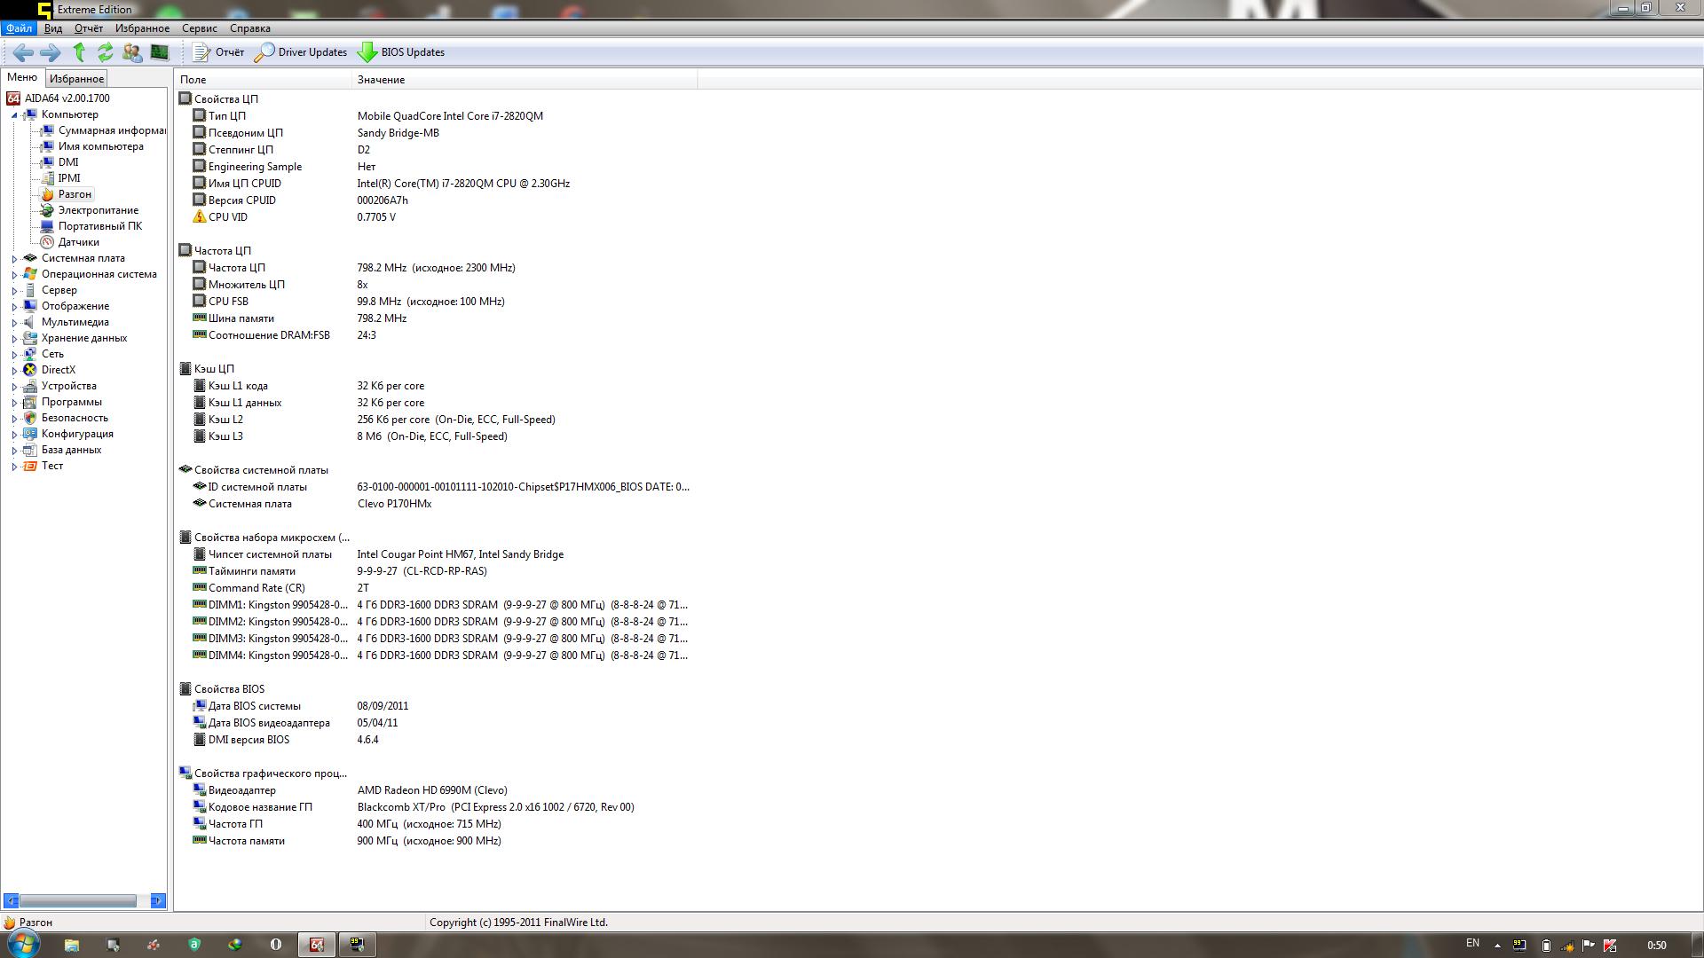Select Конфигурация tree item
The height and width of the screenshot is (958, 1704).
tap(77, 434)
